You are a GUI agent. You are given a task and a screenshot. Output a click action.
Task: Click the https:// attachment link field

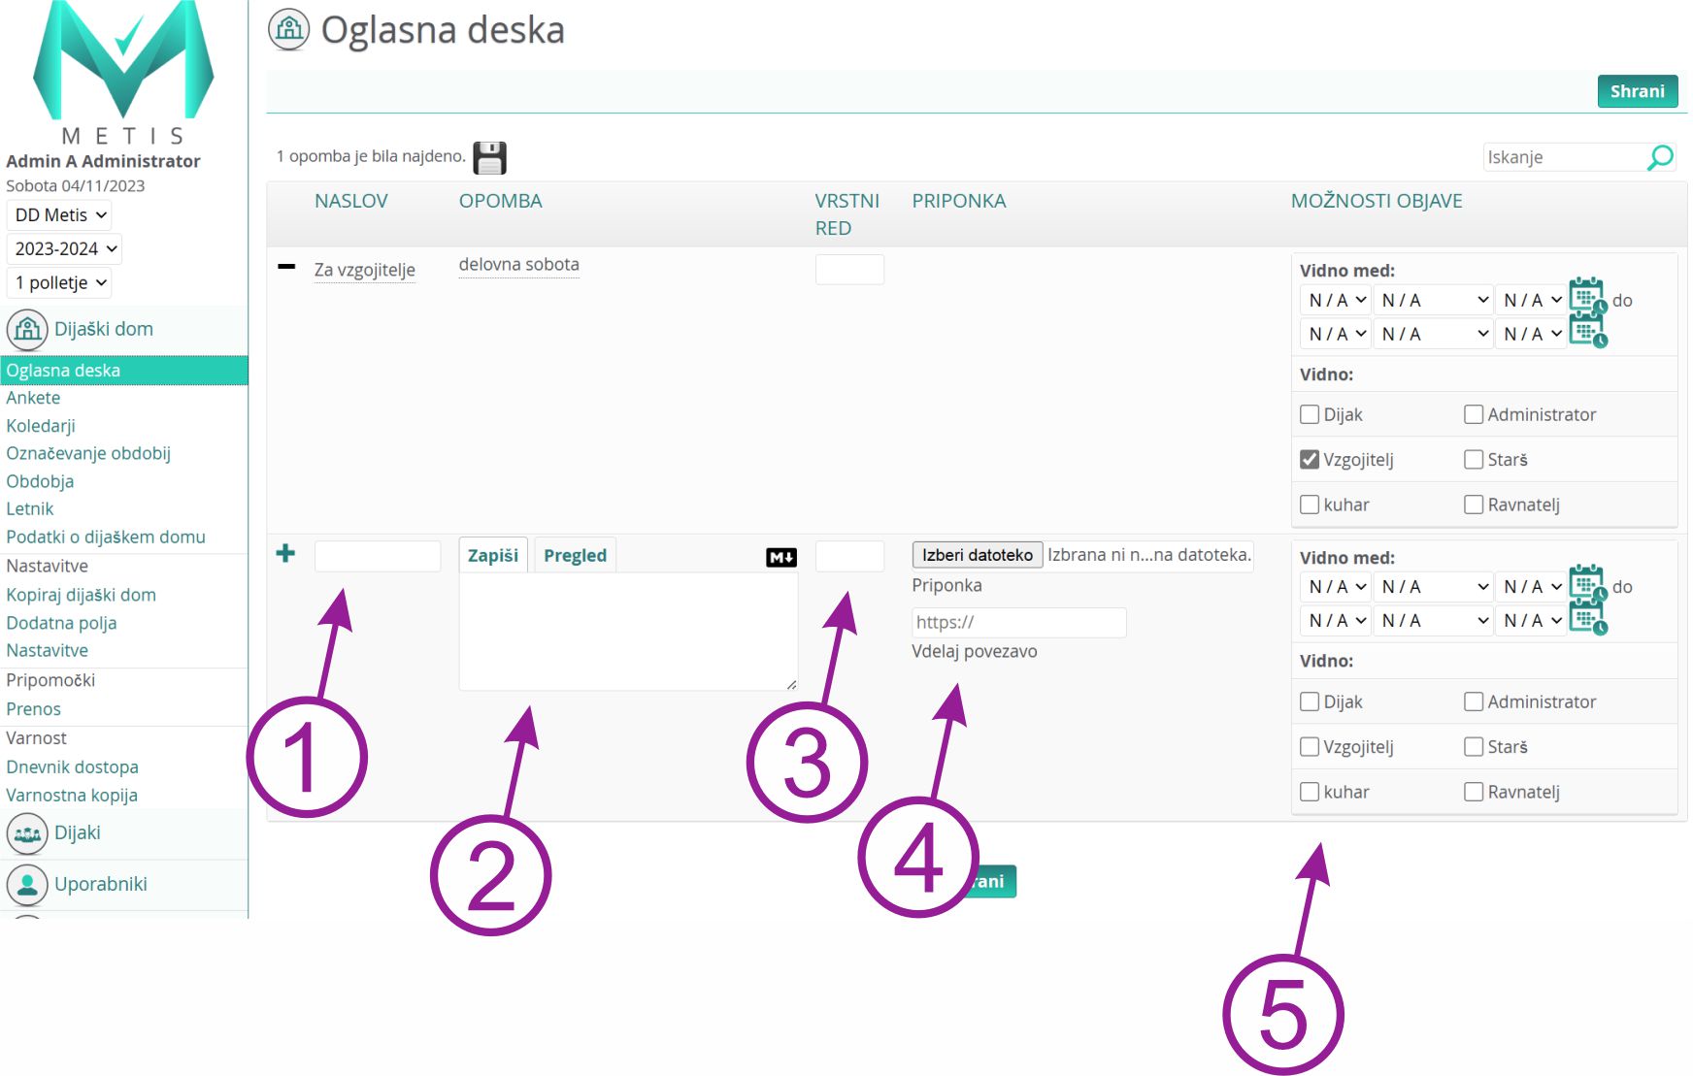tap(1017, 623)
